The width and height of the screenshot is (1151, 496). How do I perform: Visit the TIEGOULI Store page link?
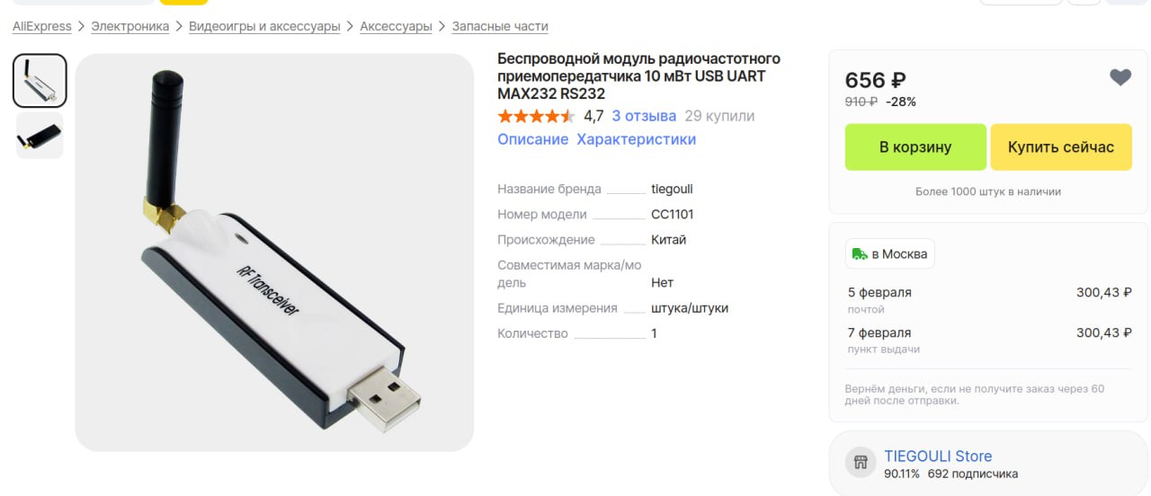[938, 456]
